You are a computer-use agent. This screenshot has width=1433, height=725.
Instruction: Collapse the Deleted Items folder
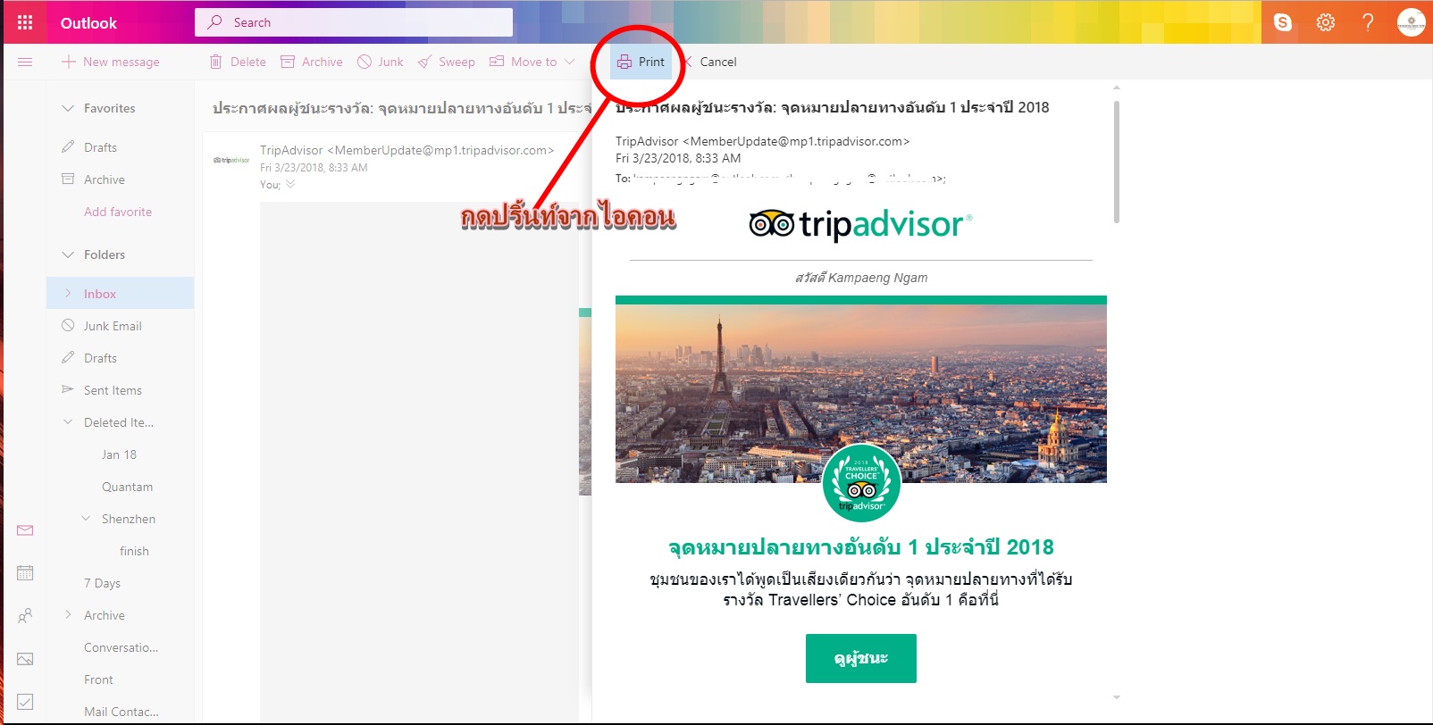point(68,422)
